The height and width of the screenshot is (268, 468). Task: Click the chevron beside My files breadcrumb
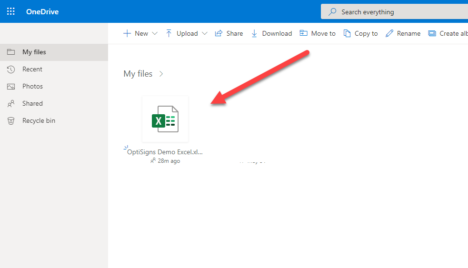[x=161, y=74]
